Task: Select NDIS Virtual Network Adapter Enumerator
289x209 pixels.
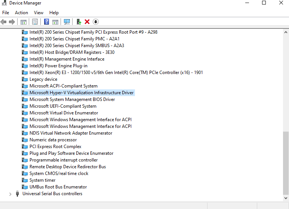Action: point(71,133)
